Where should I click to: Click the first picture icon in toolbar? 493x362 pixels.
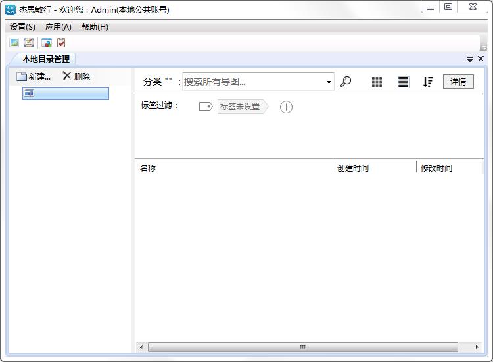14,43
